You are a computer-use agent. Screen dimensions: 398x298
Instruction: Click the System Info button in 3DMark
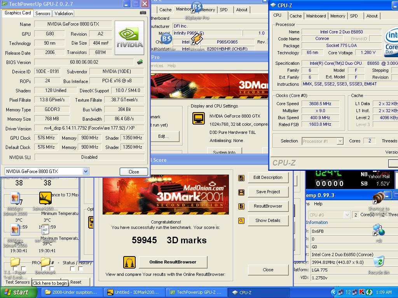click(x=224, y=152)
